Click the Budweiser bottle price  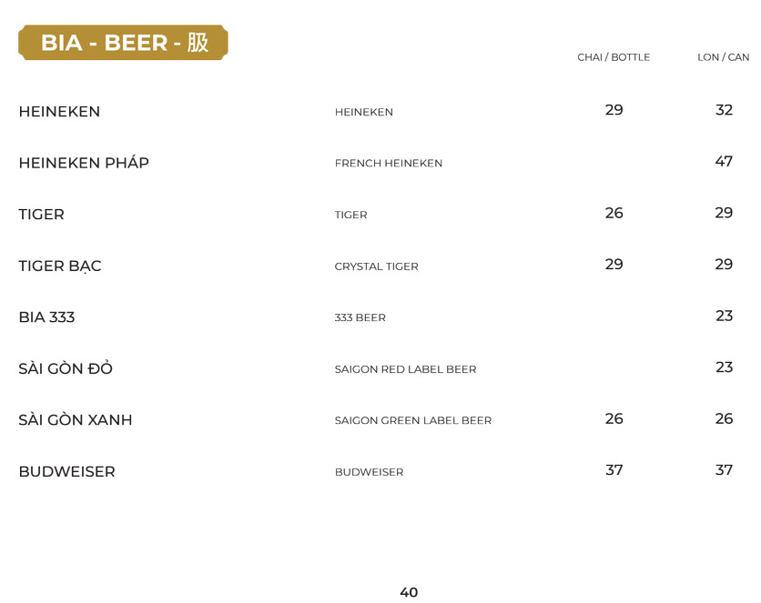coord(614,470)
